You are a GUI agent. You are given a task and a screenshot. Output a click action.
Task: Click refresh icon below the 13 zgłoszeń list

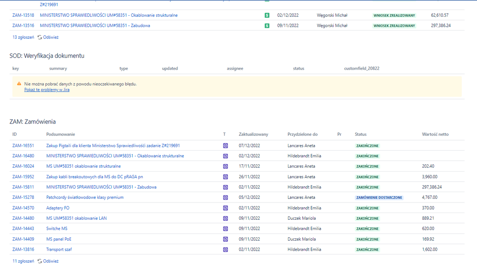(40, 37)
